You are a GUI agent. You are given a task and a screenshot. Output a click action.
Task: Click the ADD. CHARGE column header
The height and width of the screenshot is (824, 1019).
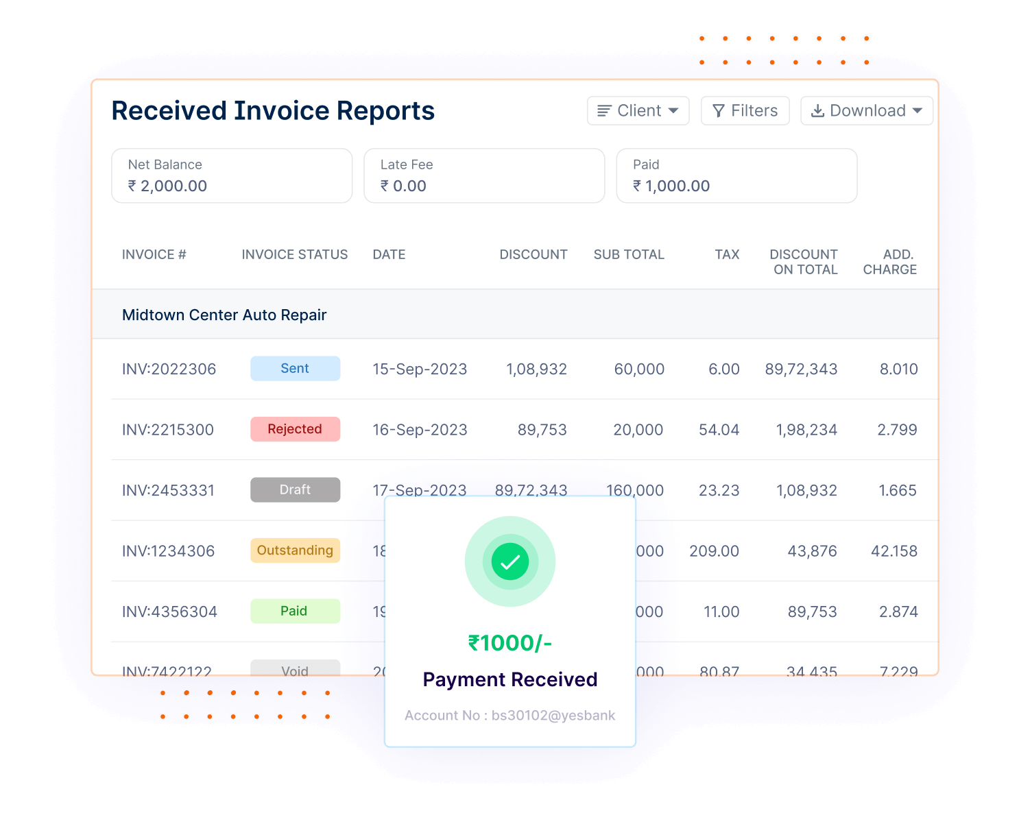tap(890, 262)
